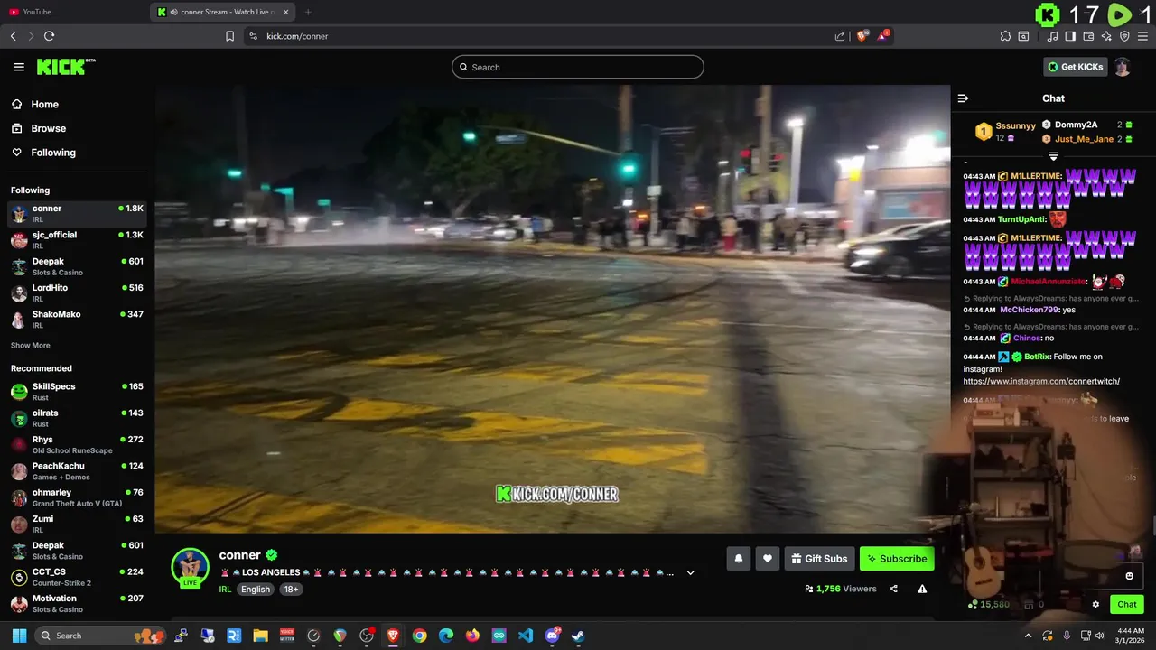Open oilrats recommended channel
This screenshot has height=650, width=1156.
click(77, 418)
